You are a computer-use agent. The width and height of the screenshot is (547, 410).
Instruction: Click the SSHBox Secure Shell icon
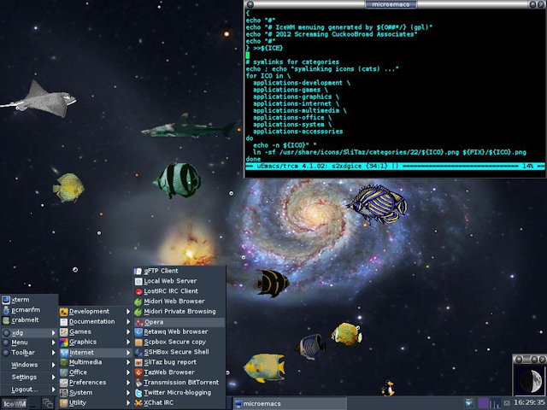(x=138, y=352)
